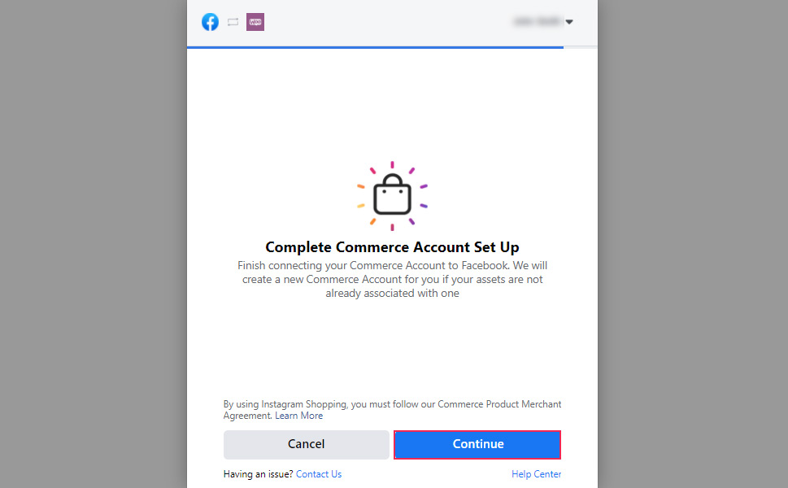Image resolution: width=788 pixels, height=488 pixels.
Task: Click the dimmed backdrop right of dialog
Action: pos(693,244)
